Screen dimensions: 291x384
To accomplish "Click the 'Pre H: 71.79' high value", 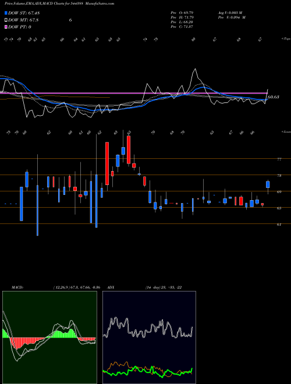I will tap(183, 17).
